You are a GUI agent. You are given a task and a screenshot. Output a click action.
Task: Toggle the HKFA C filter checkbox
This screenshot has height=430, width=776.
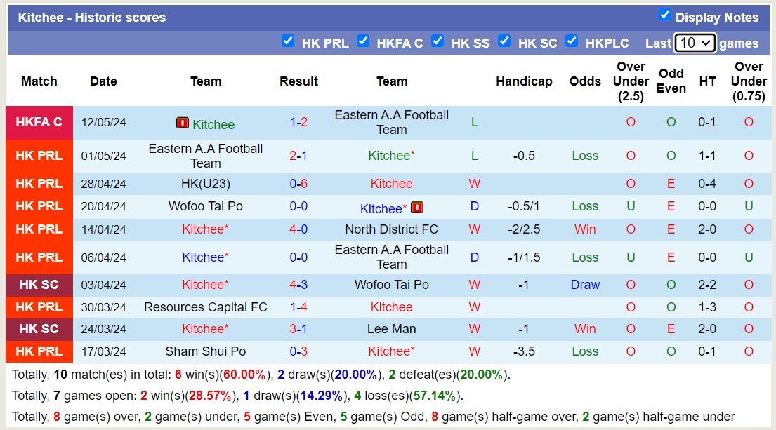(x=363, y=41)
